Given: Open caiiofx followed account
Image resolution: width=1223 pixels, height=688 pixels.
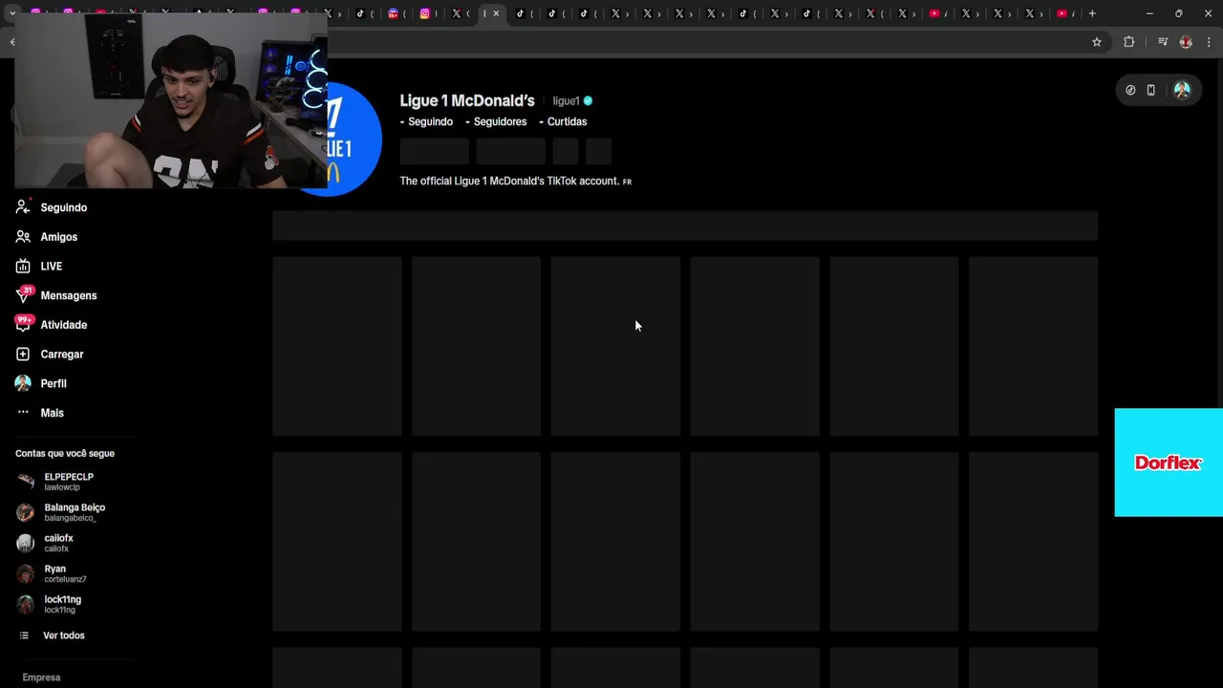Looking at the screenshot, I should pyautogui.click(x=58, y=543).
